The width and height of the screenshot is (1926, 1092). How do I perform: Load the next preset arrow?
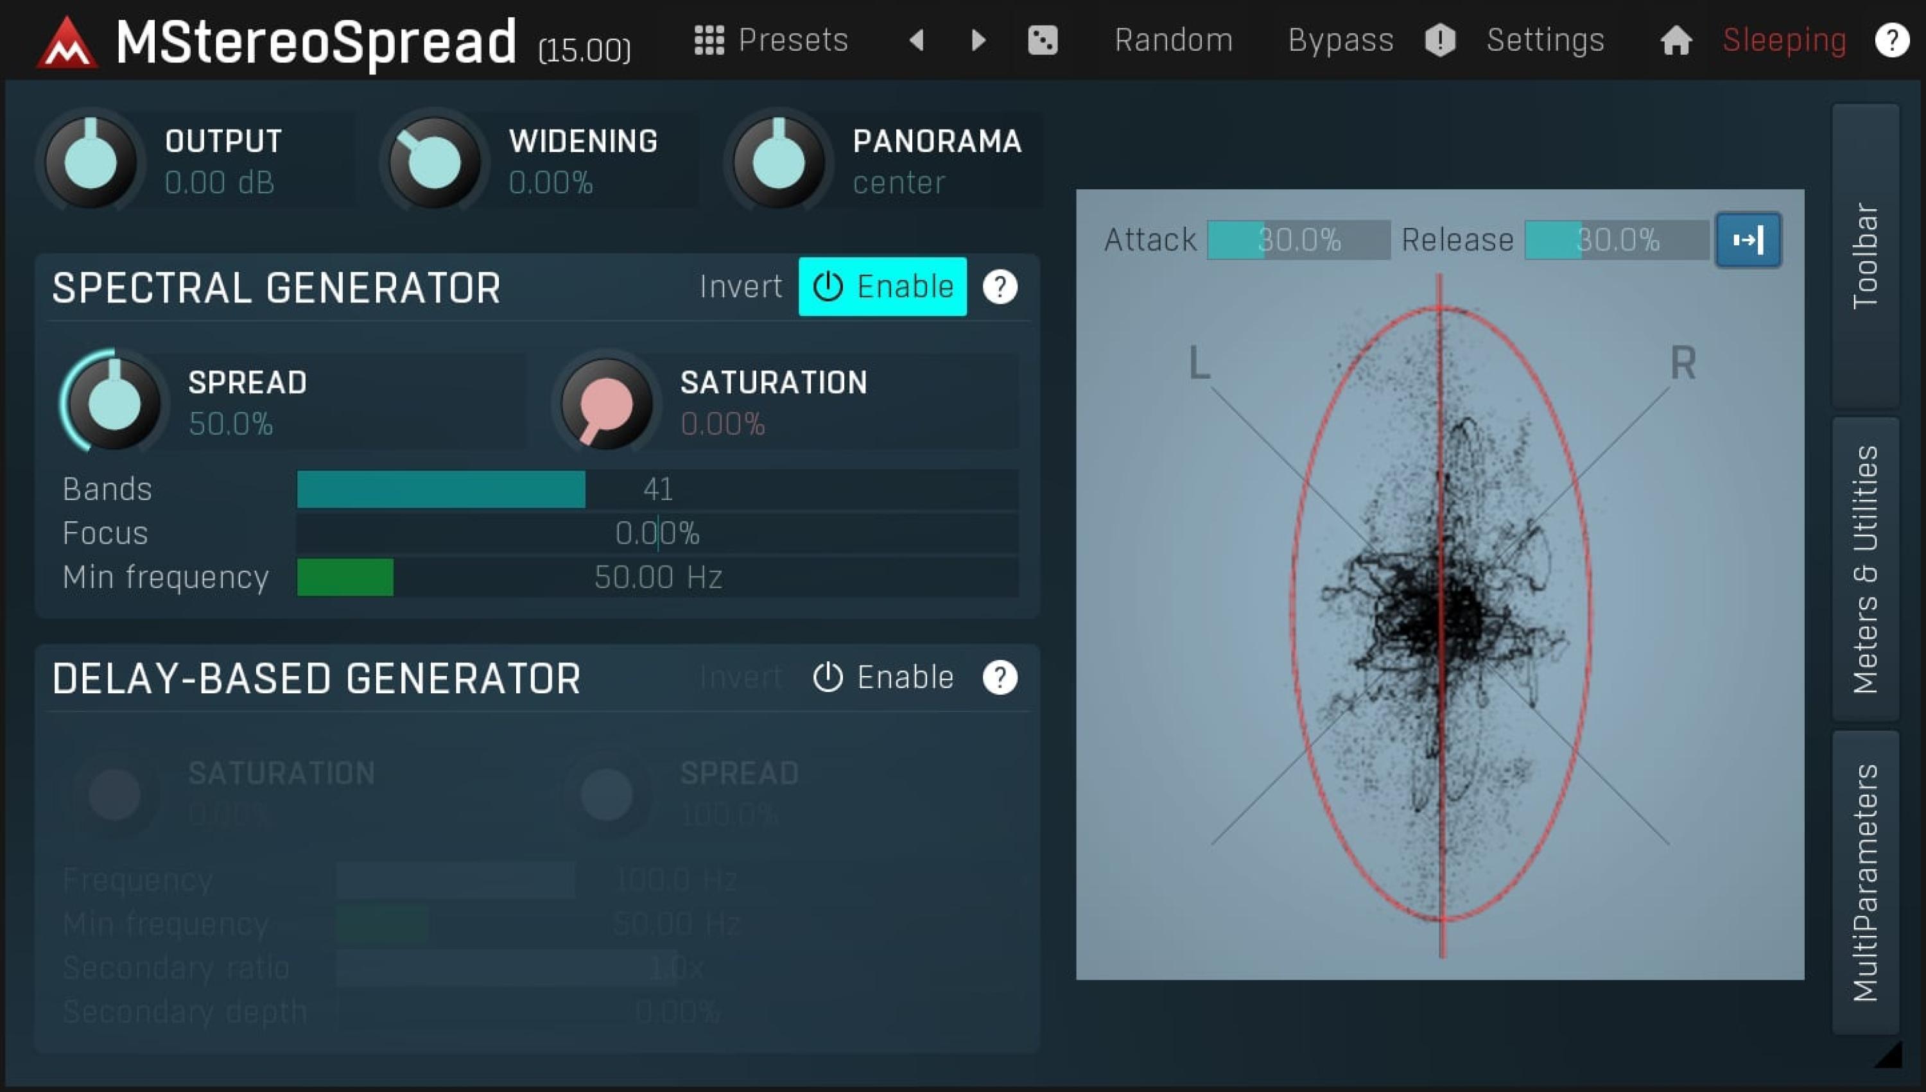click(x=977, y=40)
